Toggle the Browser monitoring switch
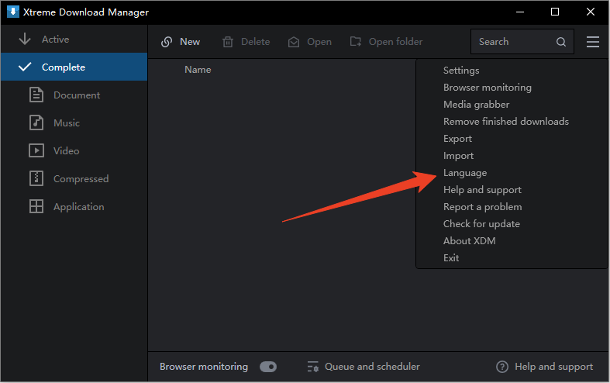The height and width of the screenshot is (383, 610). (268, 367)
